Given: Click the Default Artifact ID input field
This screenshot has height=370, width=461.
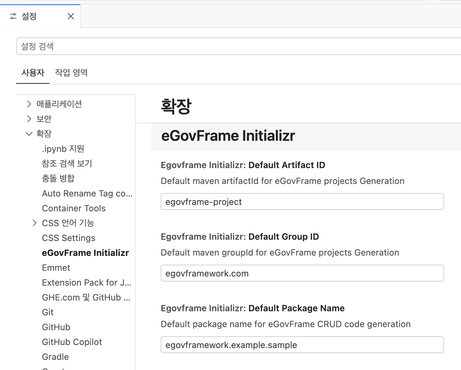Looking at the screenshot, I should coord(302,202).
